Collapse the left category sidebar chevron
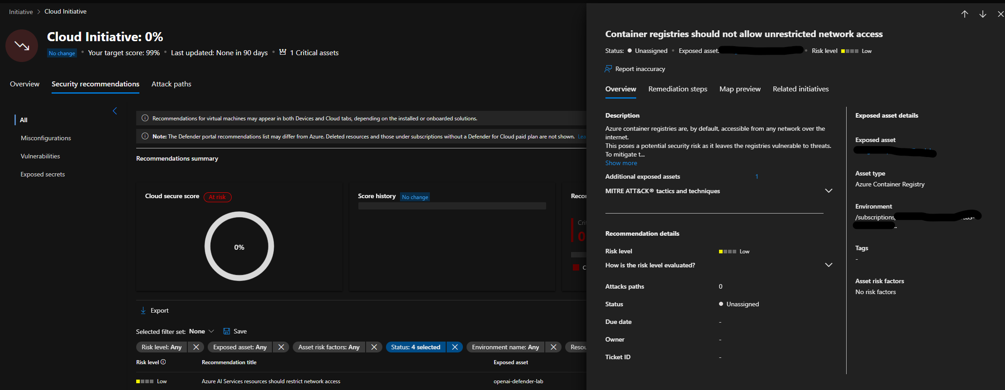 115,111
